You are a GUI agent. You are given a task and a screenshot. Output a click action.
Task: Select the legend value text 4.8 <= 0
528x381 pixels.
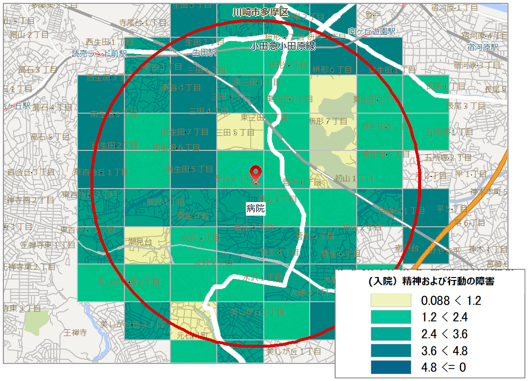tap(443, 367)
